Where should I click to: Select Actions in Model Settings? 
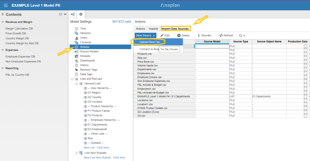coord(100,47)
